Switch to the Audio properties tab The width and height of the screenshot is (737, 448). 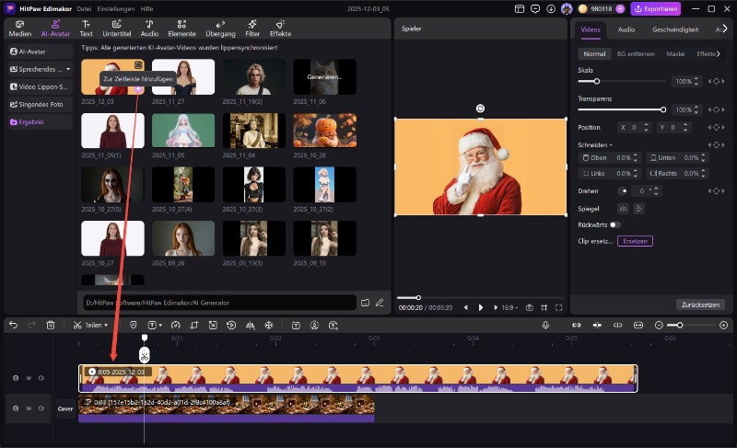point(626,29)
